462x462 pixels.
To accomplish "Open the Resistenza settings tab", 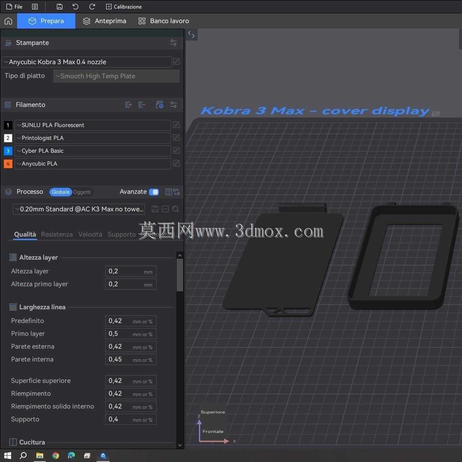I will pyautogui.click(x=57, y=234).
